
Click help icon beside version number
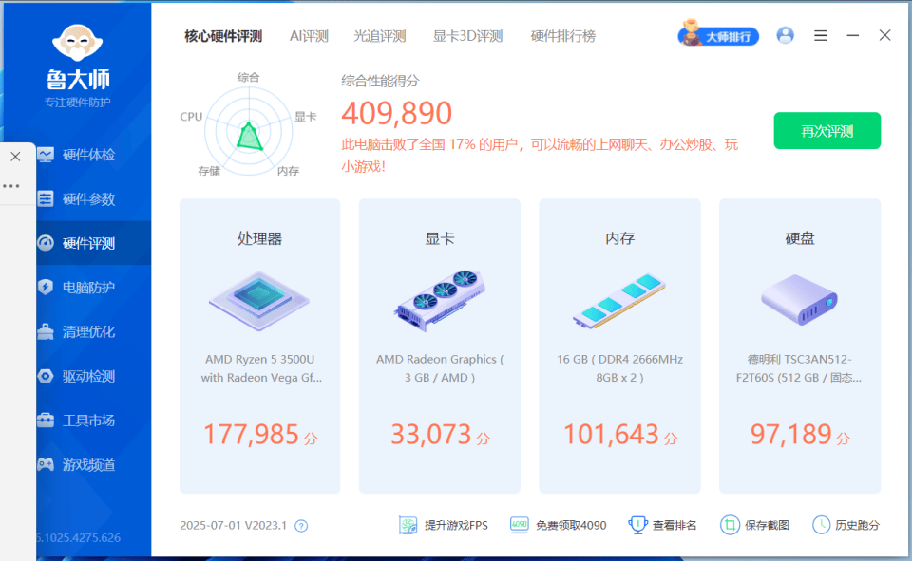[301, 526]
